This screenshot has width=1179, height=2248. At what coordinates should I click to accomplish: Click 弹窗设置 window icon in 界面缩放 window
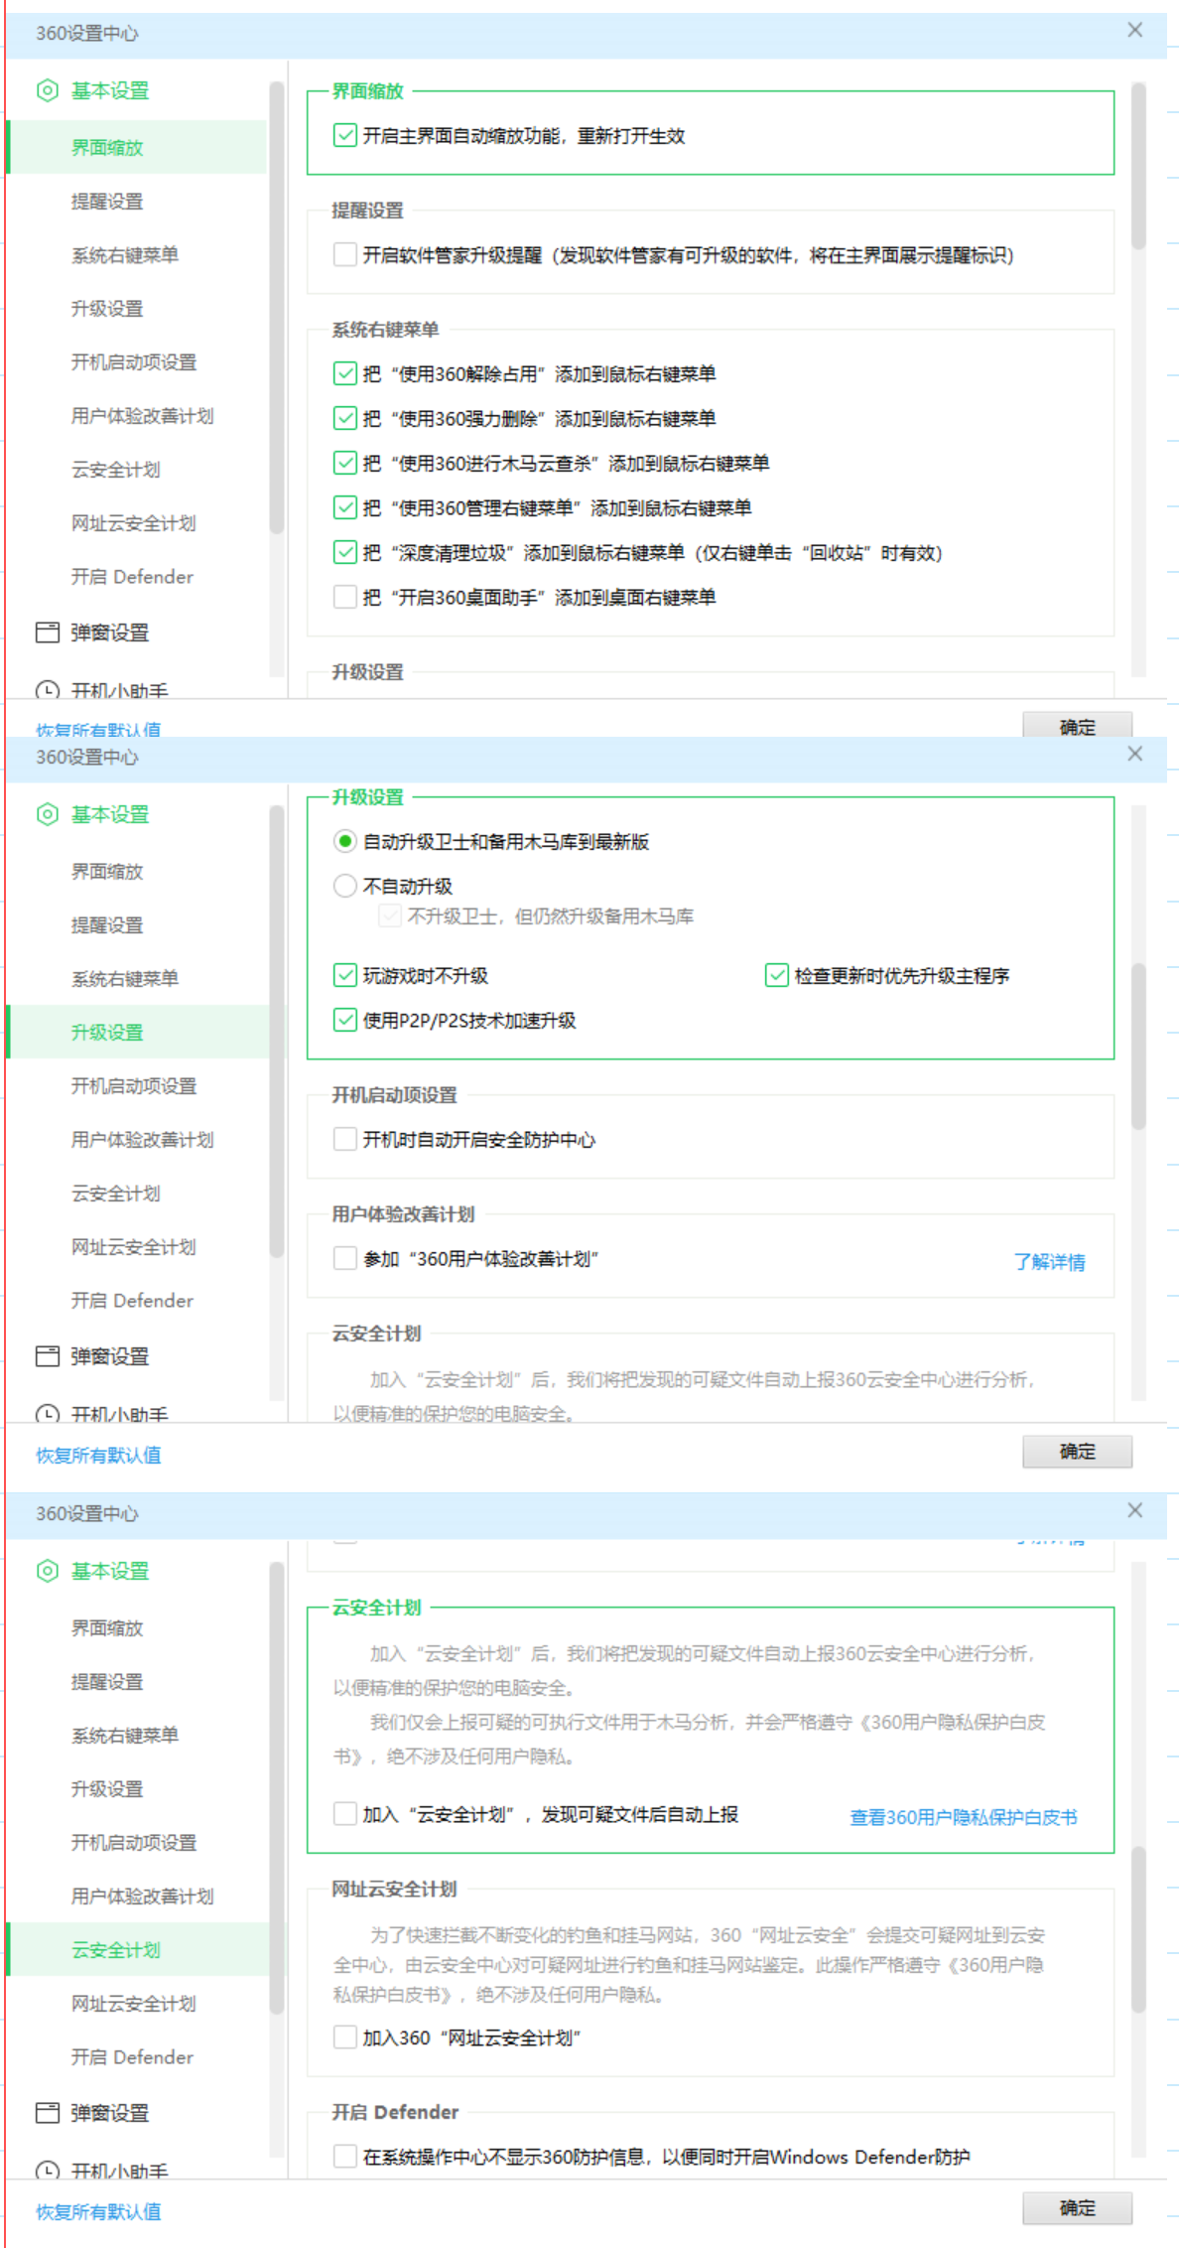(47, 632)
